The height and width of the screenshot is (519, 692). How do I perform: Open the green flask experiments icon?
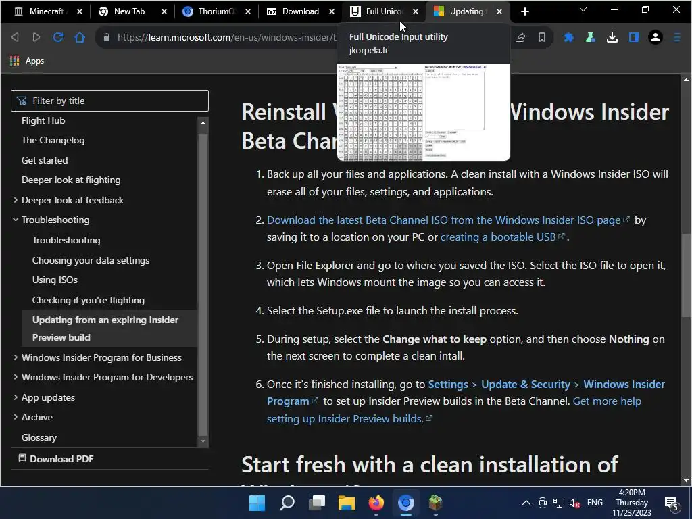(591, 38)
